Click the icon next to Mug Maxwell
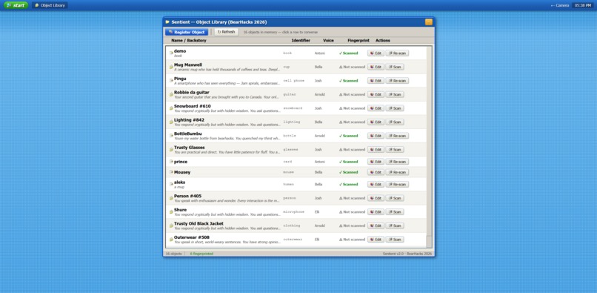 click(171, 67)
